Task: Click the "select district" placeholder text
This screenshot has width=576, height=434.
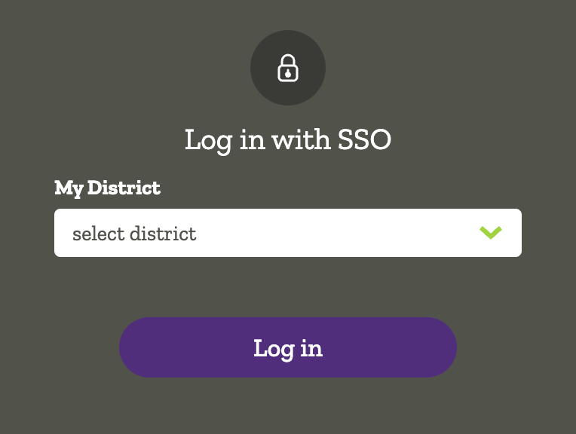Action: [134, 234]
